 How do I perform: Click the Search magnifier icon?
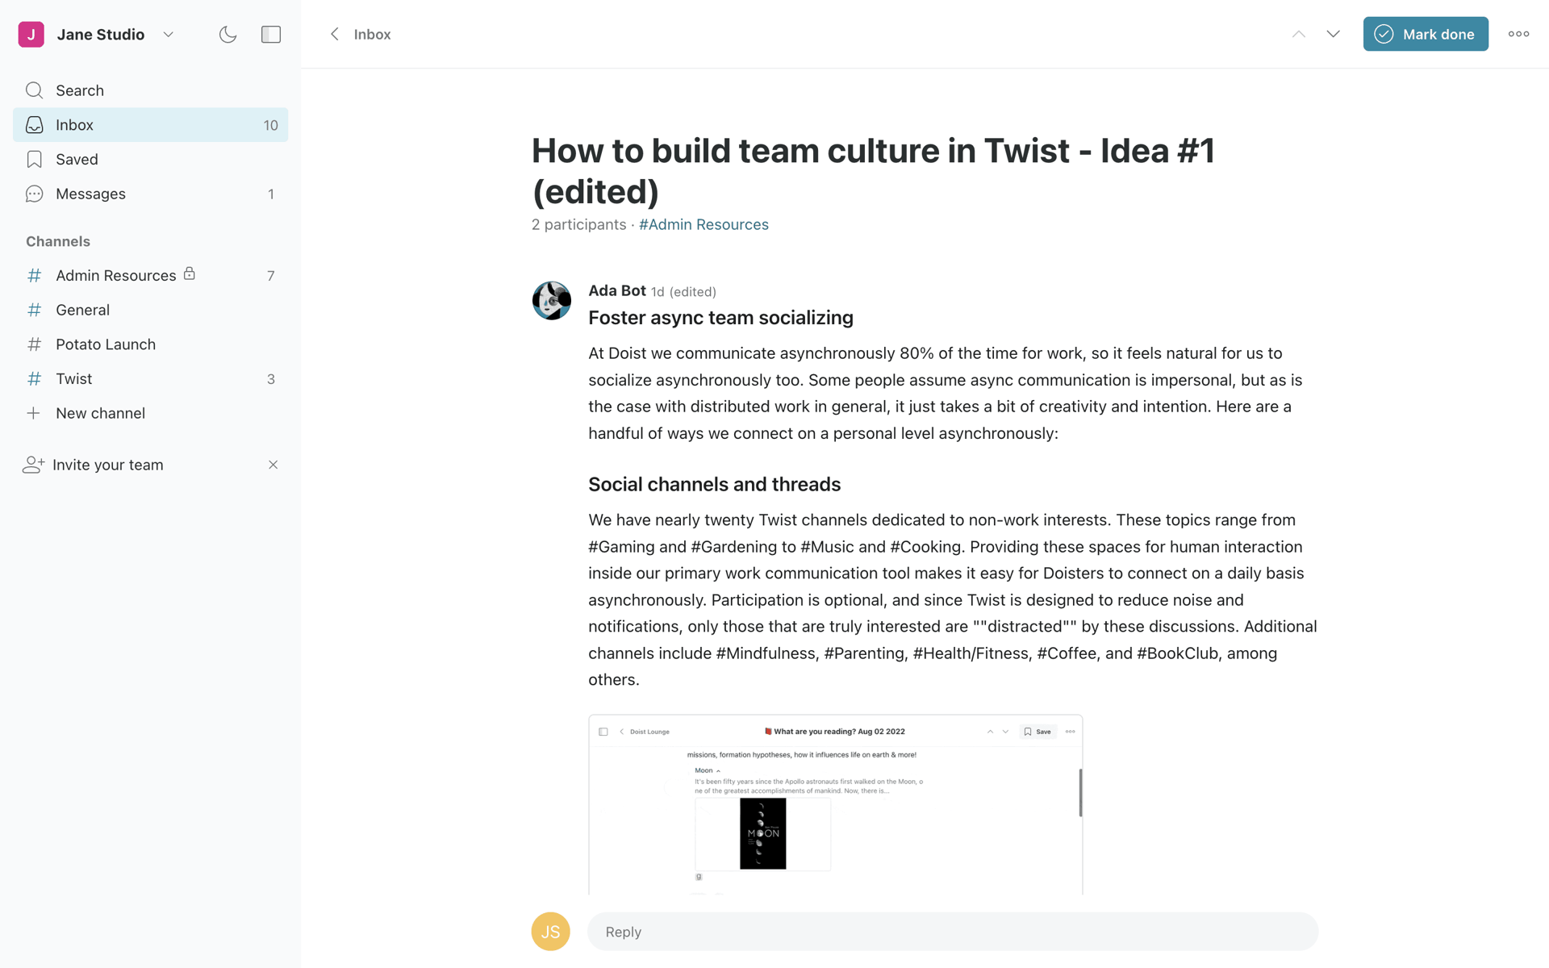[x=34, y=90]
